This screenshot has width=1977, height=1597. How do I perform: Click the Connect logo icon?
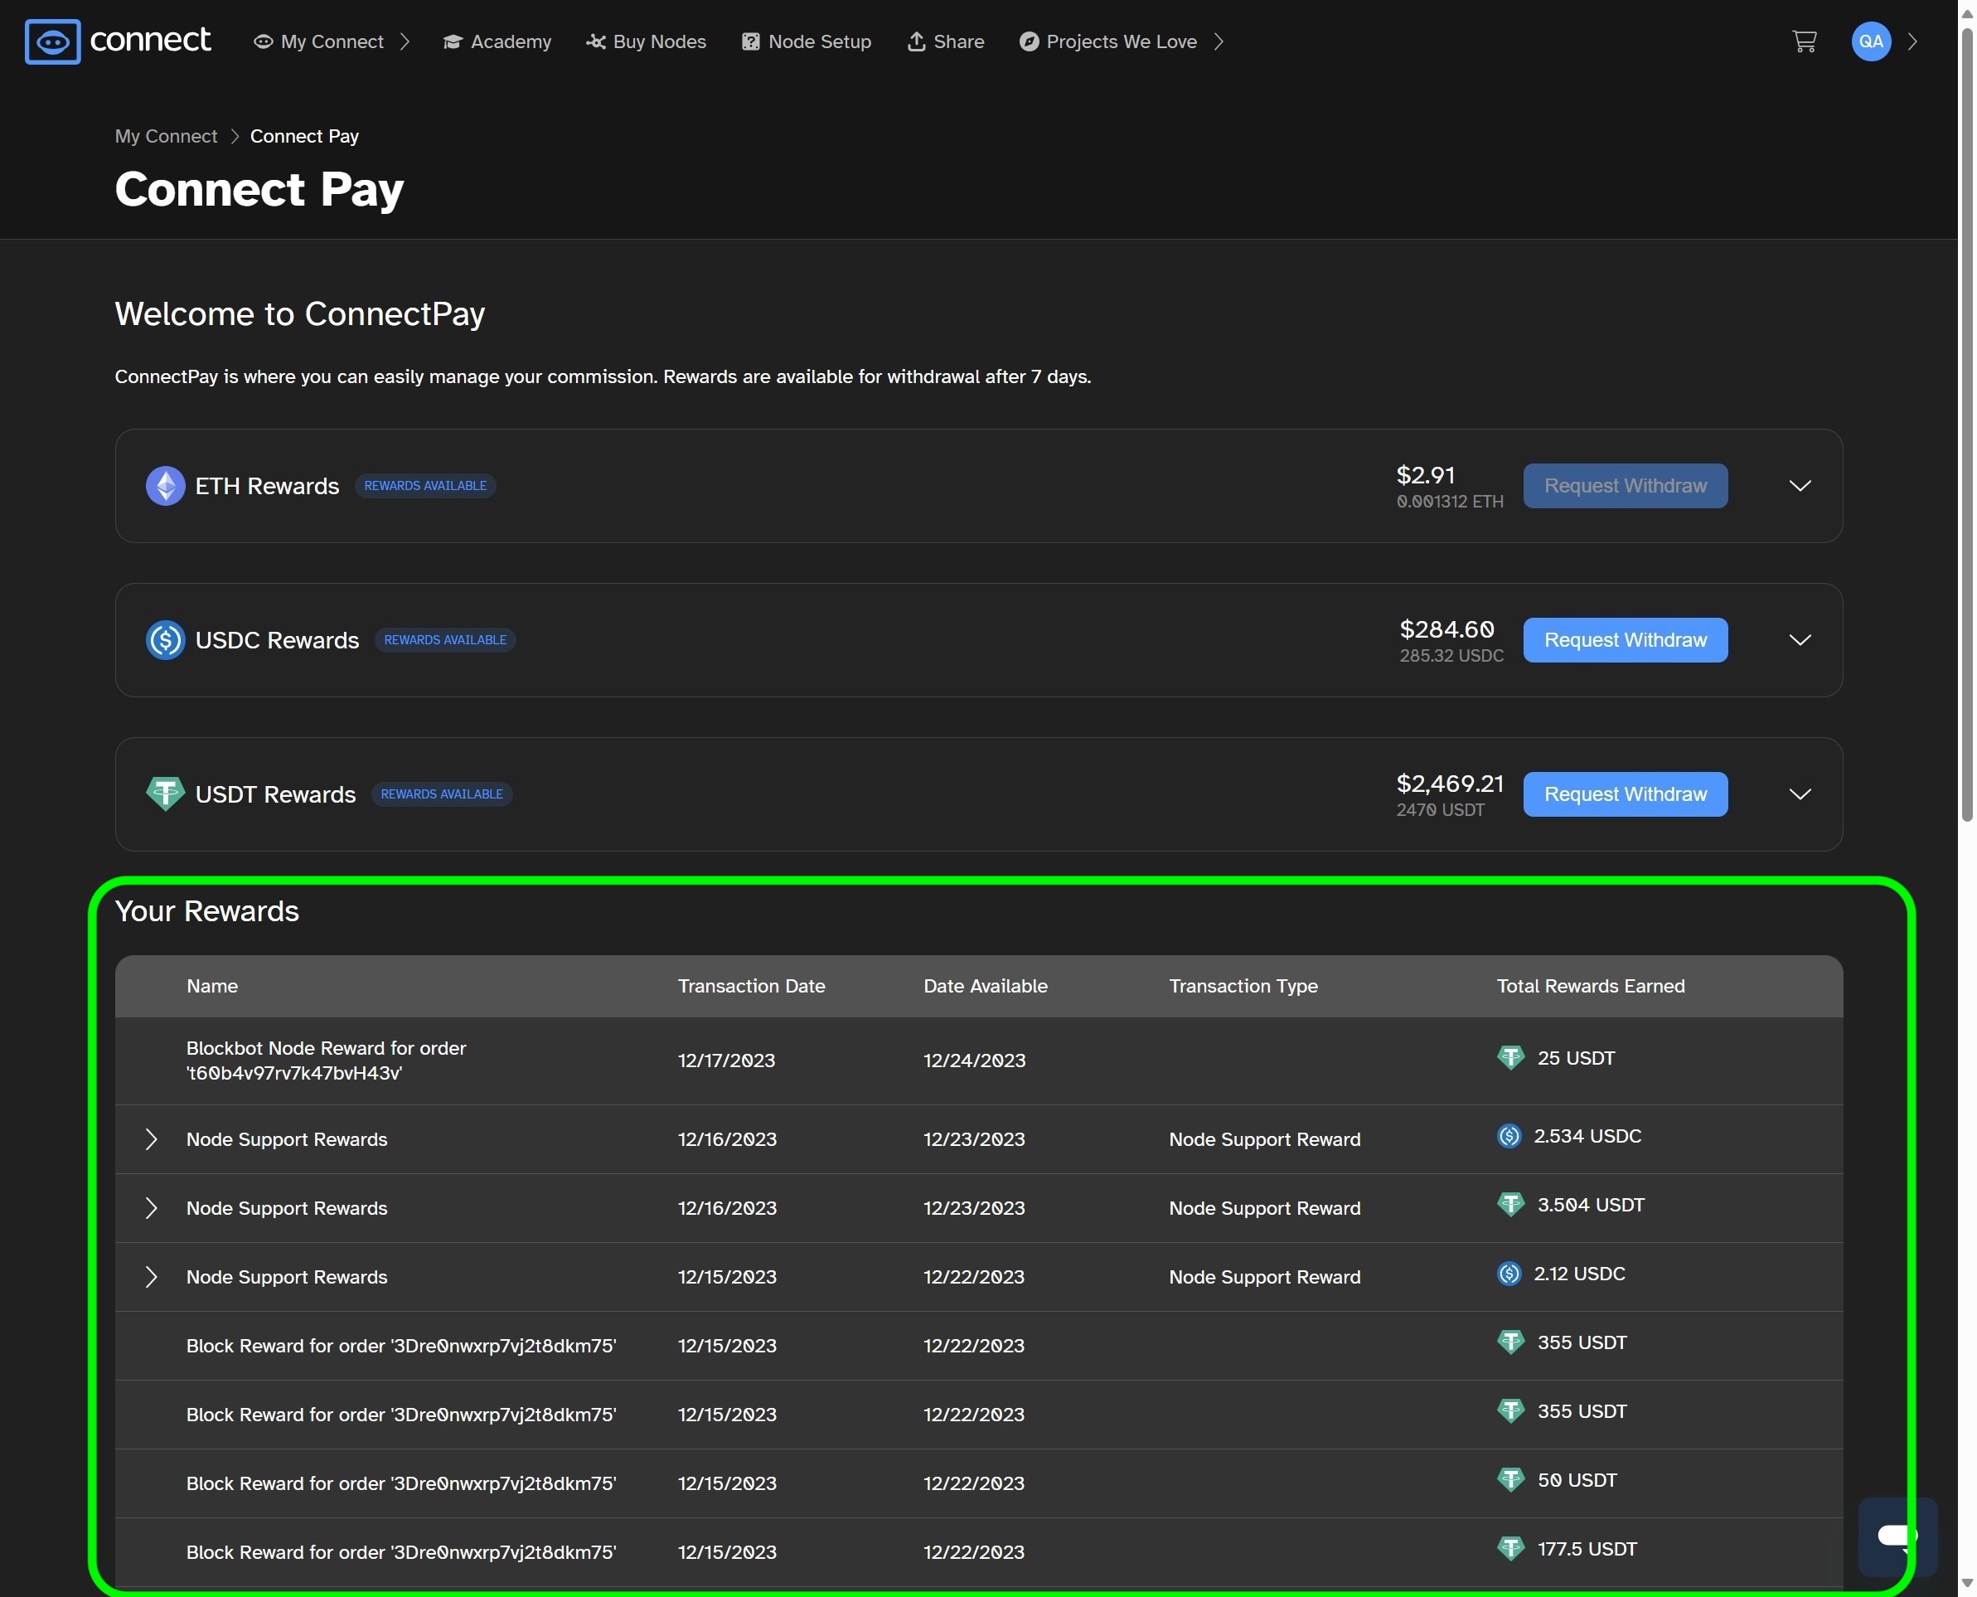[x=52, y=41]
